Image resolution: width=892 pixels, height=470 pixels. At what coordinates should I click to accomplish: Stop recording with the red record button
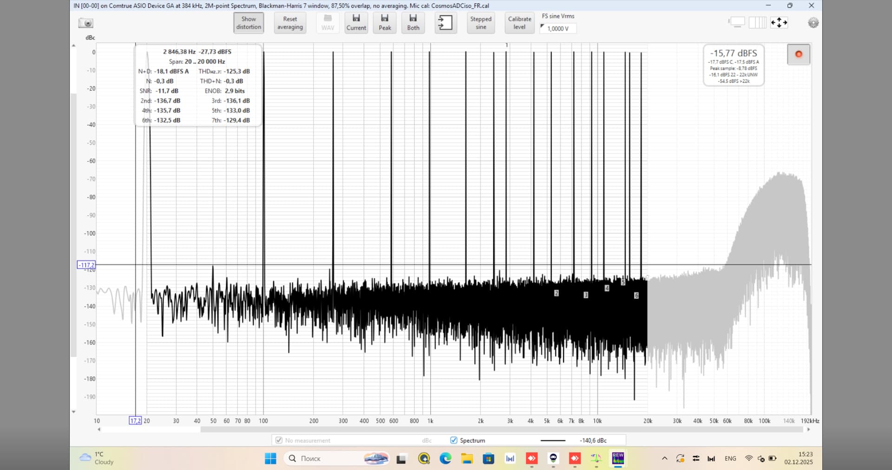pos(799,54)
